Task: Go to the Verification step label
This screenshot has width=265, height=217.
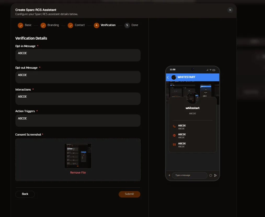Action: point(108,25)
